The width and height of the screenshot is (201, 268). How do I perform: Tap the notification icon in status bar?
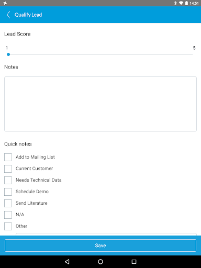(5, 3)
